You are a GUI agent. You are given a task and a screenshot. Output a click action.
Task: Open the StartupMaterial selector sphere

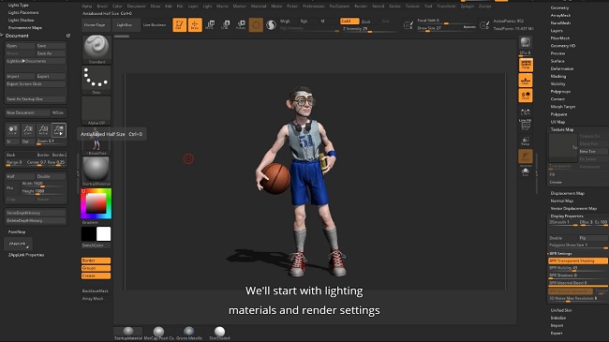coord(97,171)
